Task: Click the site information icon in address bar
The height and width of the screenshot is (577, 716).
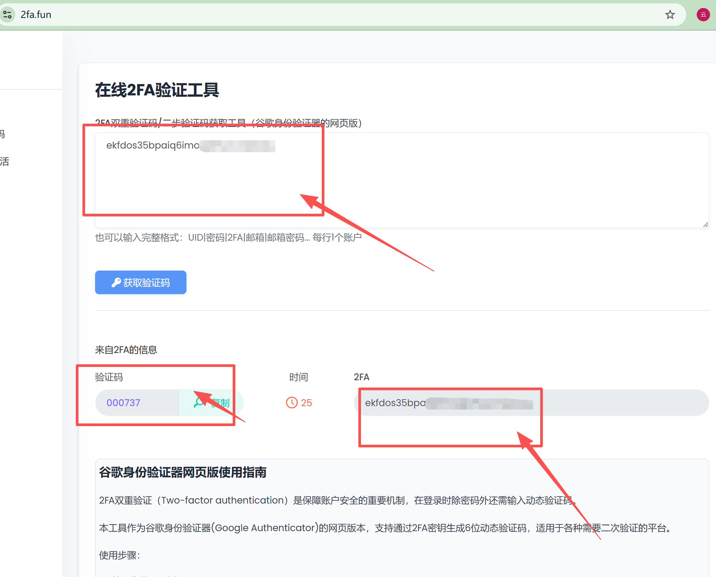Action: pos(7,15)
